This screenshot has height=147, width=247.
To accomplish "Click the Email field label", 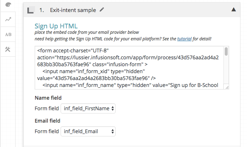I will [47, 120].
